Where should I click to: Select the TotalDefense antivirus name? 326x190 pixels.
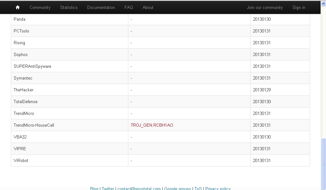tap(25, 102)
